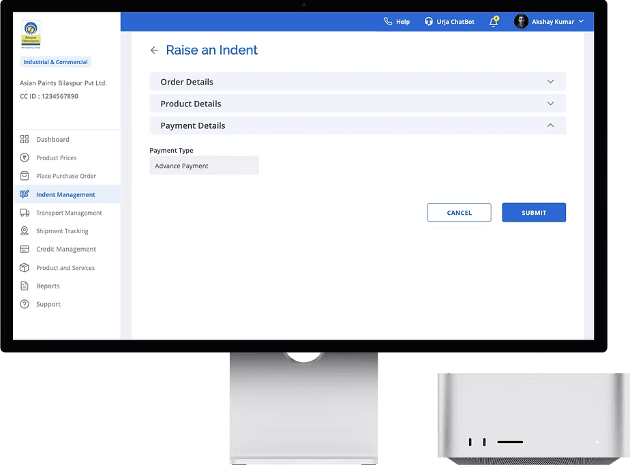Click the Dashboard grid icon
630x465 pixels.
pos(25,139)
